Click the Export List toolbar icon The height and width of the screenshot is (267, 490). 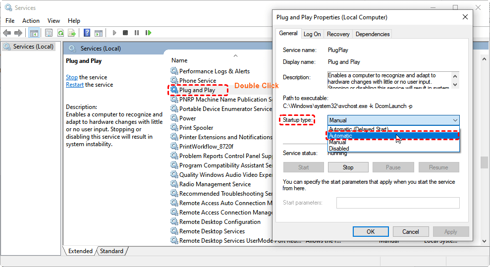pos(72,33)
